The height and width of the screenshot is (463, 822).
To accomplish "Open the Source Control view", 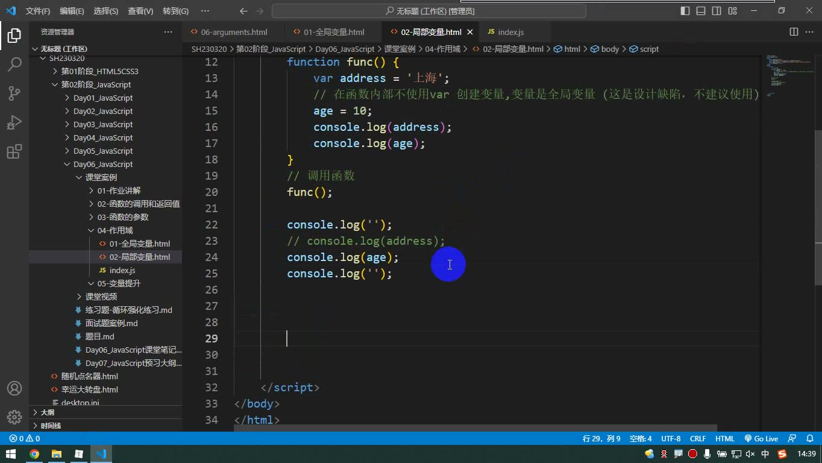I will coord(14,93).
